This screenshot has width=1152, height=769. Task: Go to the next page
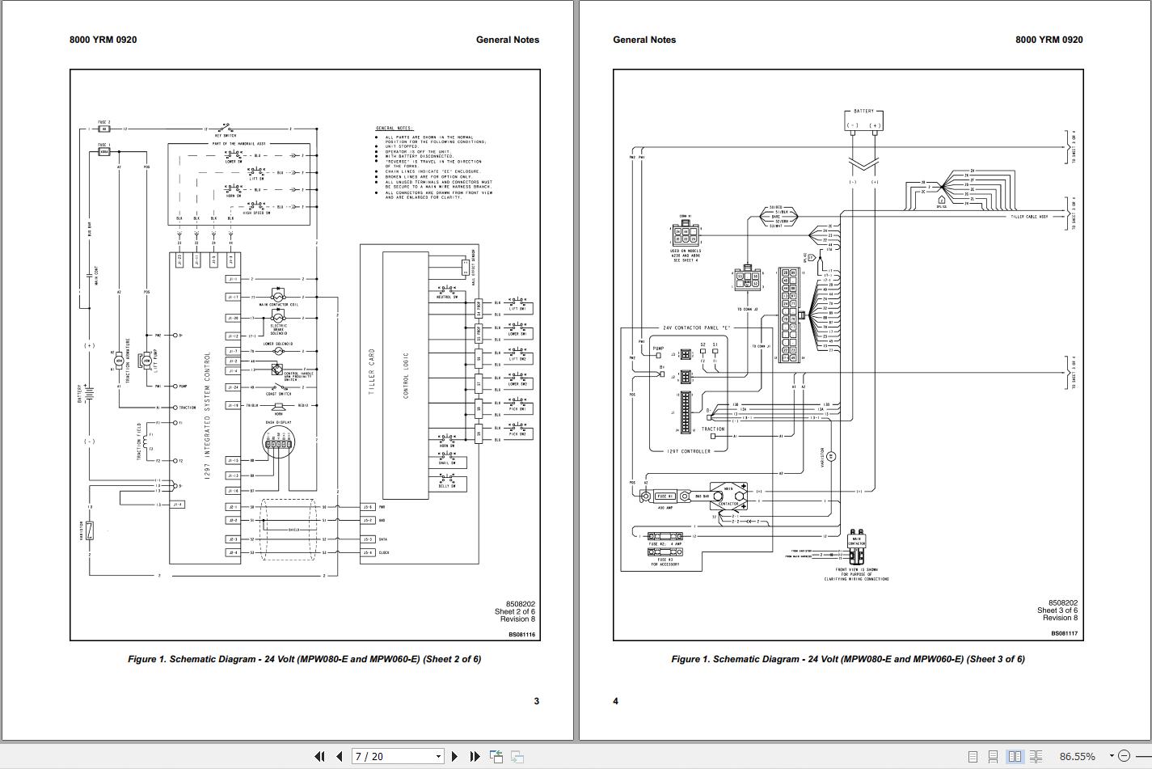tap(454, 756)
